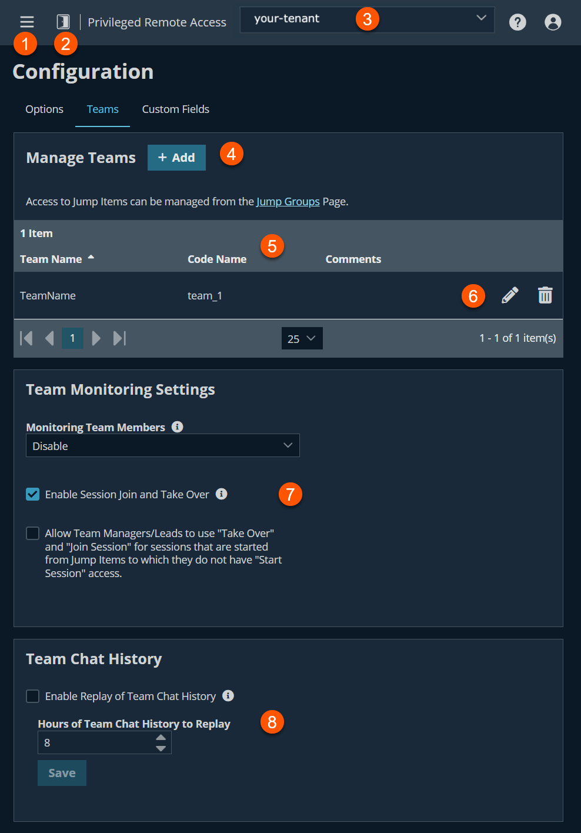Click the sidebar panel toggle icon
This screenshot has width=581, height=833.
coord(63,22)
